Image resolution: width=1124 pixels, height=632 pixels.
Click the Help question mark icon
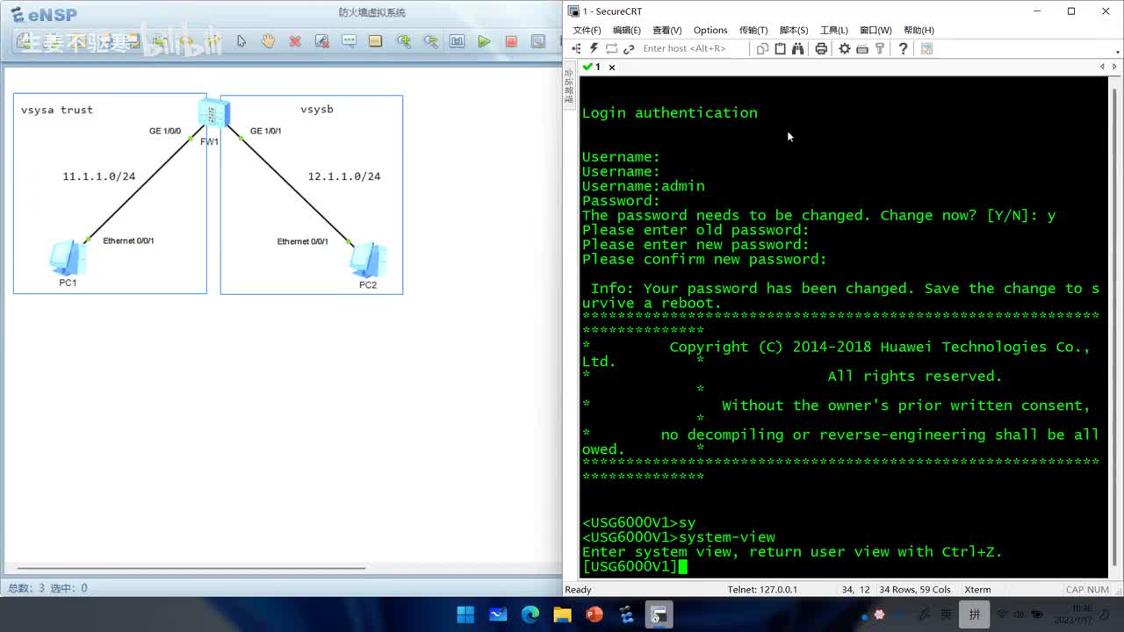[x=903, y=48]
